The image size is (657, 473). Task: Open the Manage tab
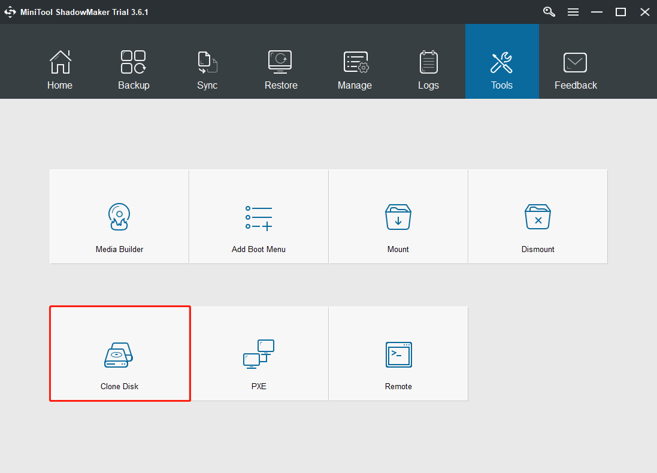(x=355, y=62)
